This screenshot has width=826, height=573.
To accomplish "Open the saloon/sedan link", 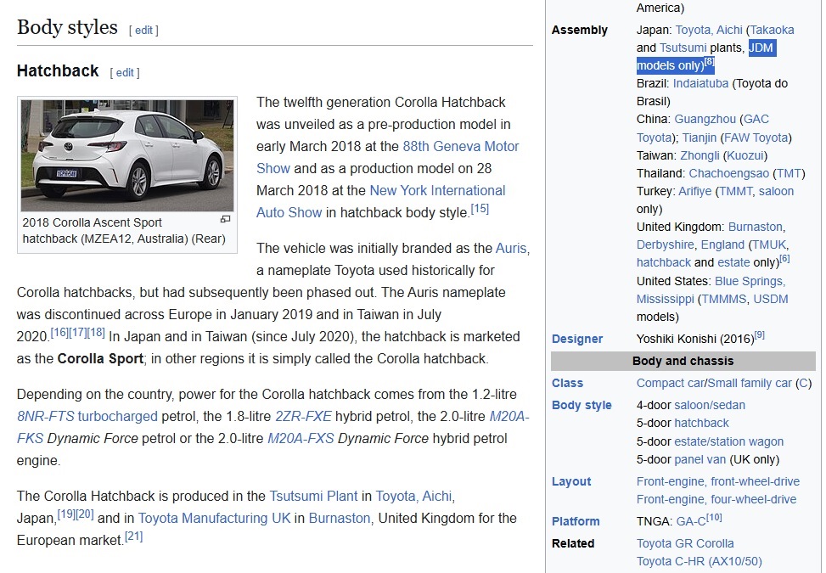I will tap(710, 406).
